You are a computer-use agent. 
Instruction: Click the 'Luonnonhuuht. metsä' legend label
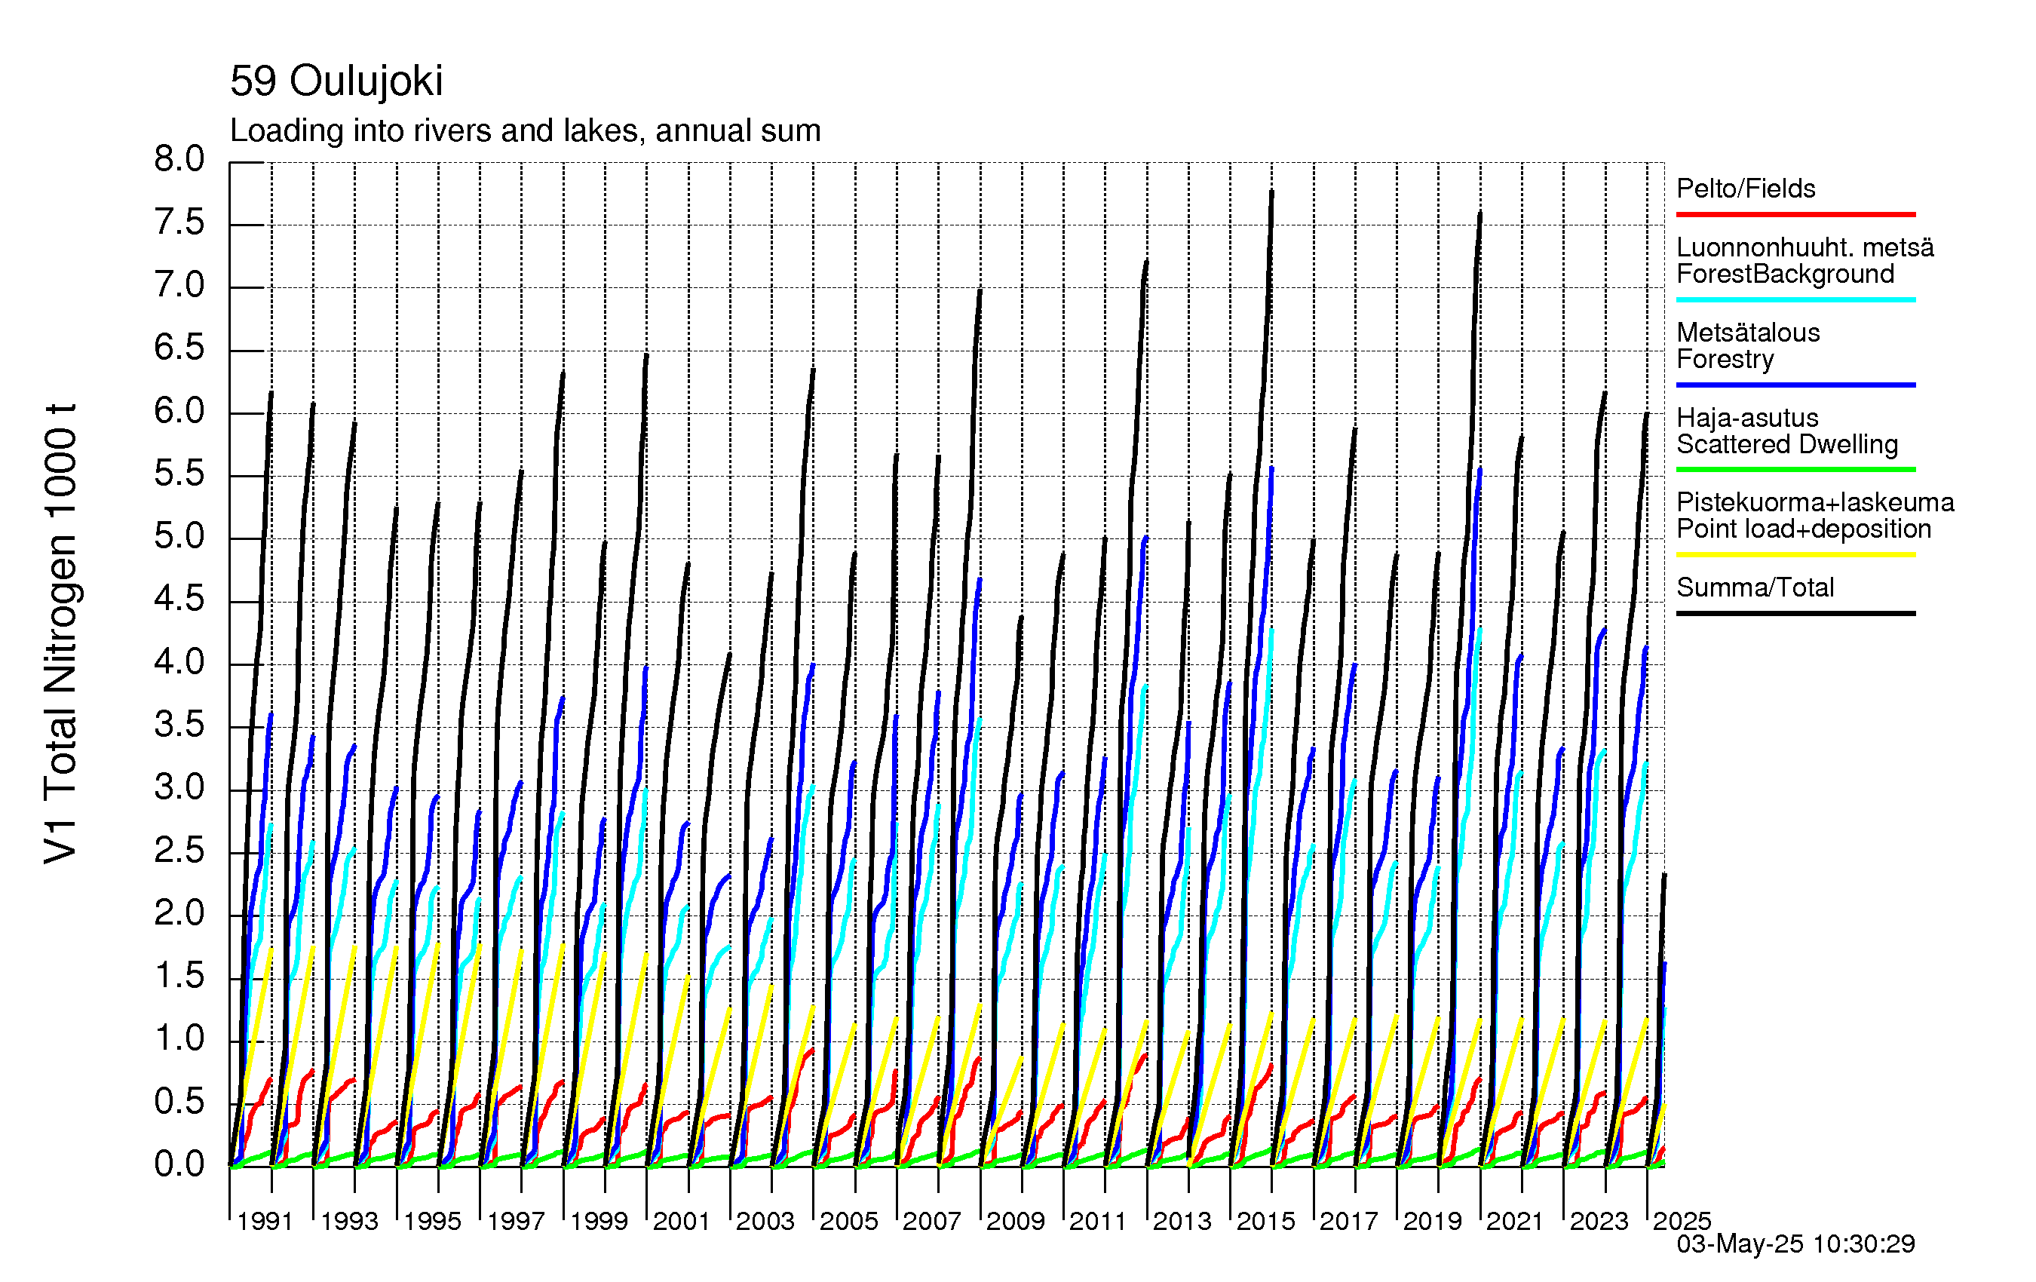pos(1805,248)
